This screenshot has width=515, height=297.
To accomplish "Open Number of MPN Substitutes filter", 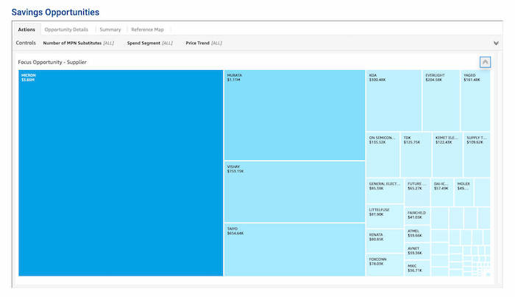I will [78, 43].
